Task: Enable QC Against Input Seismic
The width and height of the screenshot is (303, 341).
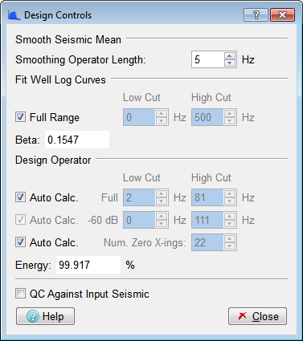Action: tap(20, 294)
